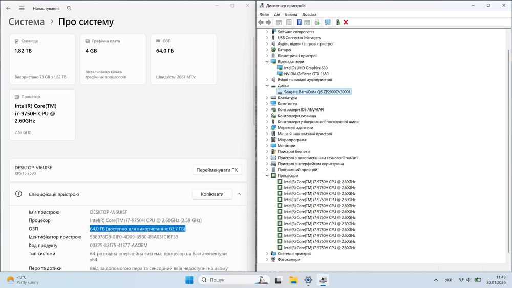The height and width of the screenshot is (288, 512).
Task: Open the Вигляд menu
Action: coord(291,14)
